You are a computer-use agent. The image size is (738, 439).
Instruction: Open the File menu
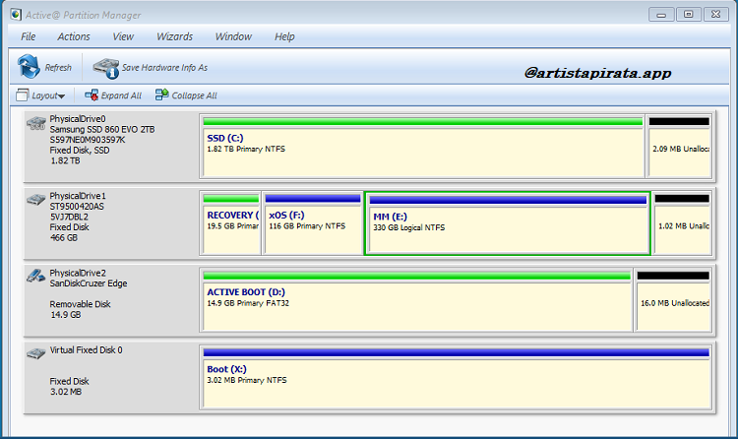tap(29, 36)
